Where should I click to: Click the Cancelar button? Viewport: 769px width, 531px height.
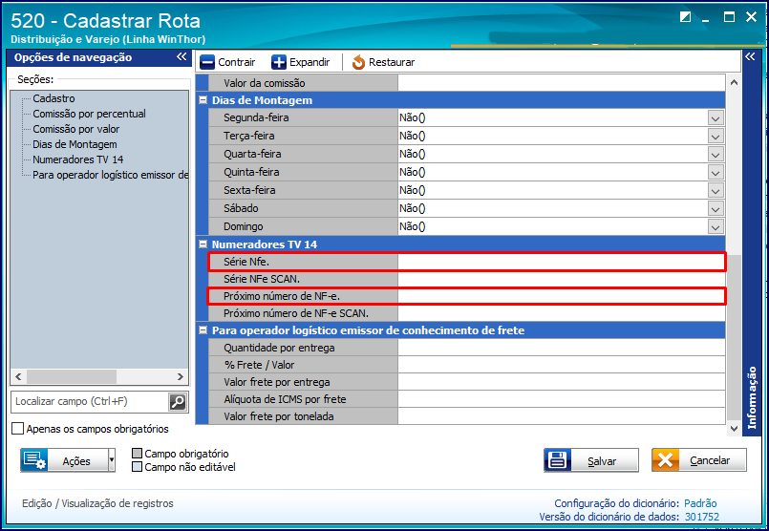pyautogui.click(x=699, y=460)
